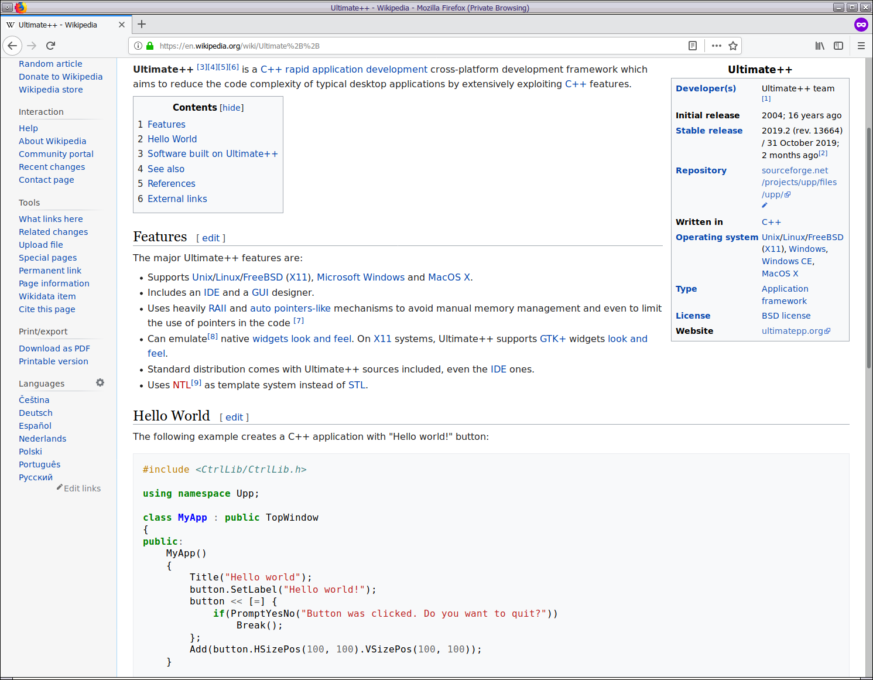The image size is (873, 680).
Task: Click the Firefox logo in title bar
Action: pyautogui.click(x=20, y=8)
